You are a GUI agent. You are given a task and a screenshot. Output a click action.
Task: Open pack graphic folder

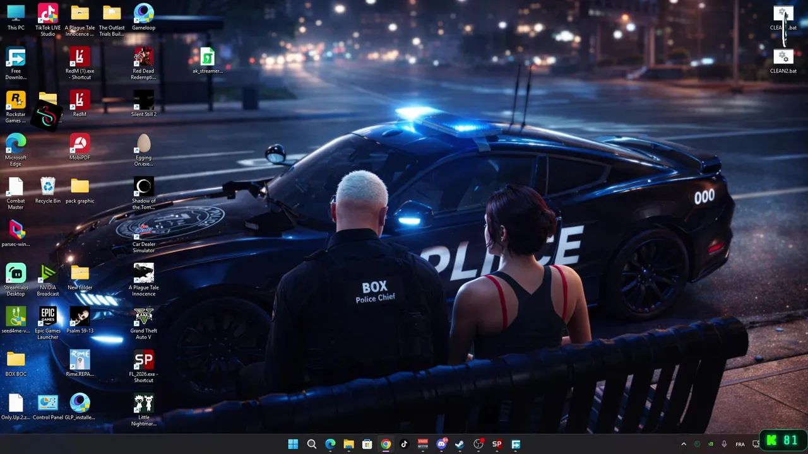80,190
